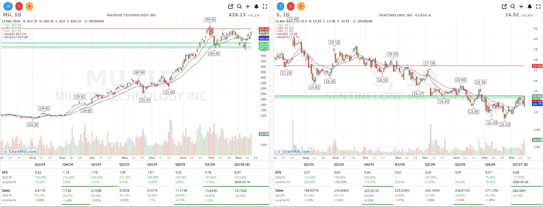This screenshot has height=207, width=543.
Task: Select CR1 437.81 legend entry
Action: [x=12, y=28]
